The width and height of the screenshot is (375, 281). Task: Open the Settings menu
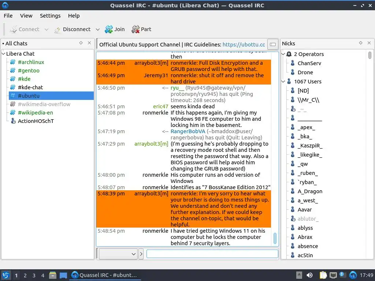(x=50, y=16)
